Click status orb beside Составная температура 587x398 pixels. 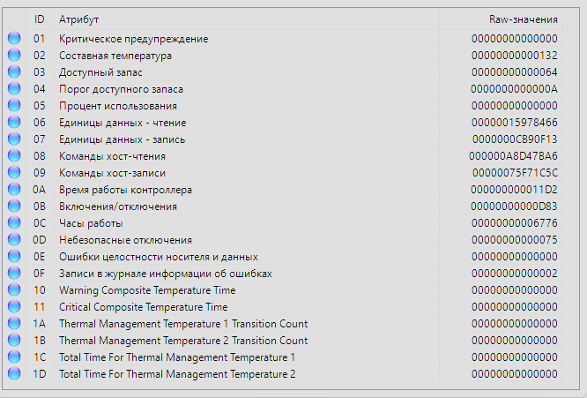pyautogui.click(x=14, y=55)
